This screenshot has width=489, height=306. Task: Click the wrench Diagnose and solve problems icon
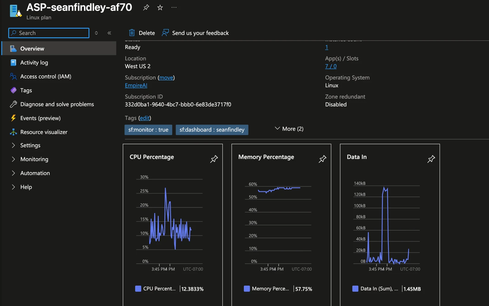pos(13,104)
